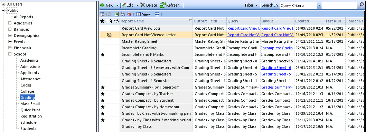Viewport: 366px width, 132px height.
Task: Expand the All Users tree node
Action: coord(3,4)
